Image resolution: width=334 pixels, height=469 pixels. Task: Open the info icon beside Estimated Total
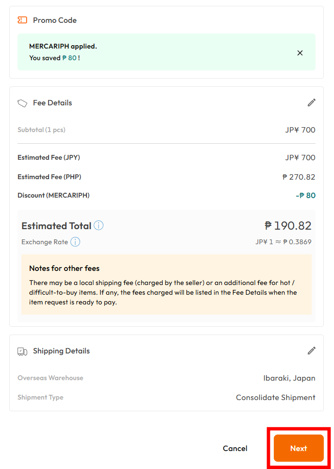[99, 226]
